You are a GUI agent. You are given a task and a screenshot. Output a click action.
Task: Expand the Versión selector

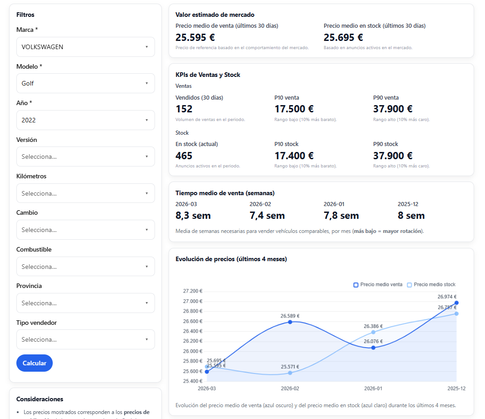(x=85, y=156)
